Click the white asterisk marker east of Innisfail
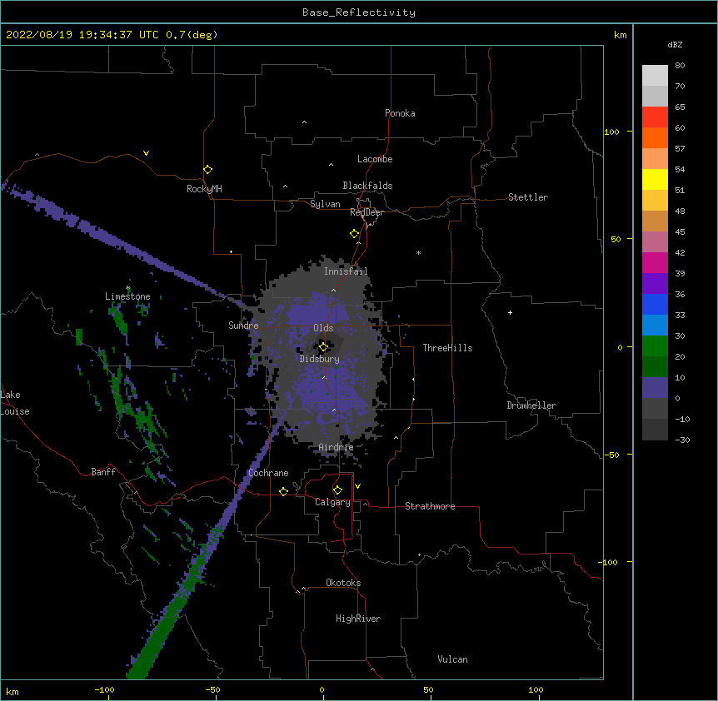The width and height of the screenshot is (718, 701). pyautogui.click(x=418, y=252)
